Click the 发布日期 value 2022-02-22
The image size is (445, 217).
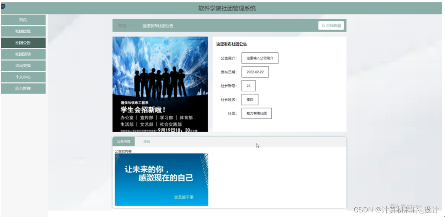(255, 72)
